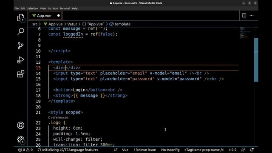Click the {{ message }} expression
The width and height of the screenshot is (272, 153).
89,96
